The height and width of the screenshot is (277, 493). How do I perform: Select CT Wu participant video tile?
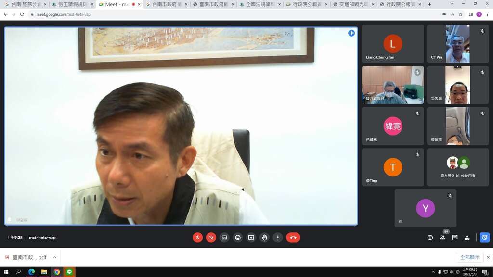[x=458, y=44]
